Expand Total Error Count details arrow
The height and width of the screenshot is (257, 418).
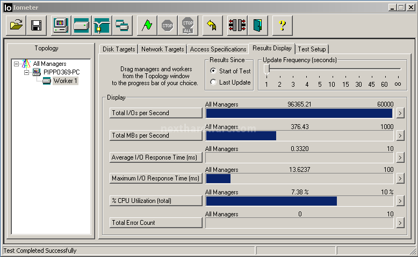point(400,223)
